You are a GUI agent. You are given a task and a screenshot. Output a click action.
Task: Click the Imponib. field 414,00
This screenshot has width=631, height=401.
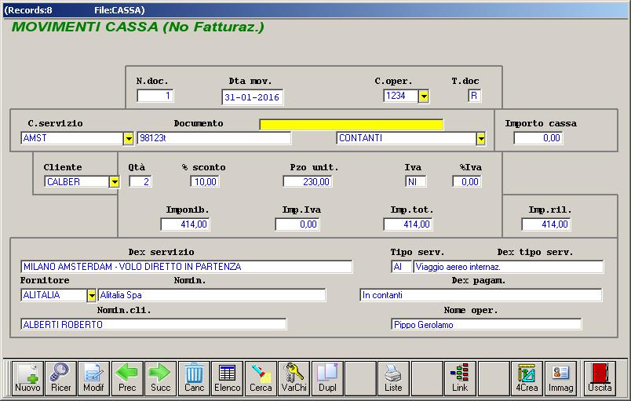185,224
